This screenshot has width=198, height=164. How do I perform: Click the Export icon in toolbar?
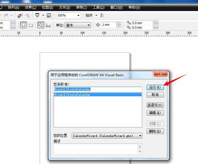[x=28, y=15]
